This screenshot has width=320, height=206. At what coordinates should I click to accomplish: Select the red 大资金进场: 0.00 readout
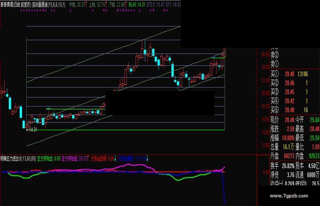pos(102,159)
